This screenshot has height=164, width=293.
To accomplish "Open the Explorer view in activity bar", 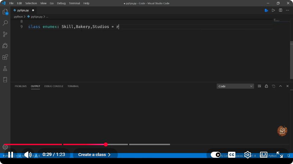I will [5, 12].
